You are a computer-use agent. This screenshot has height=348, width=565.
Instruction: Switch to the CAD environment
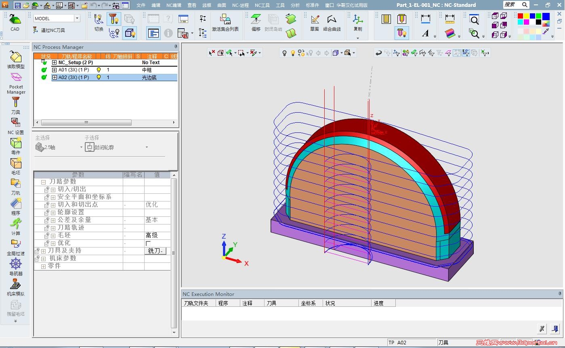click(x=15, y=22)
